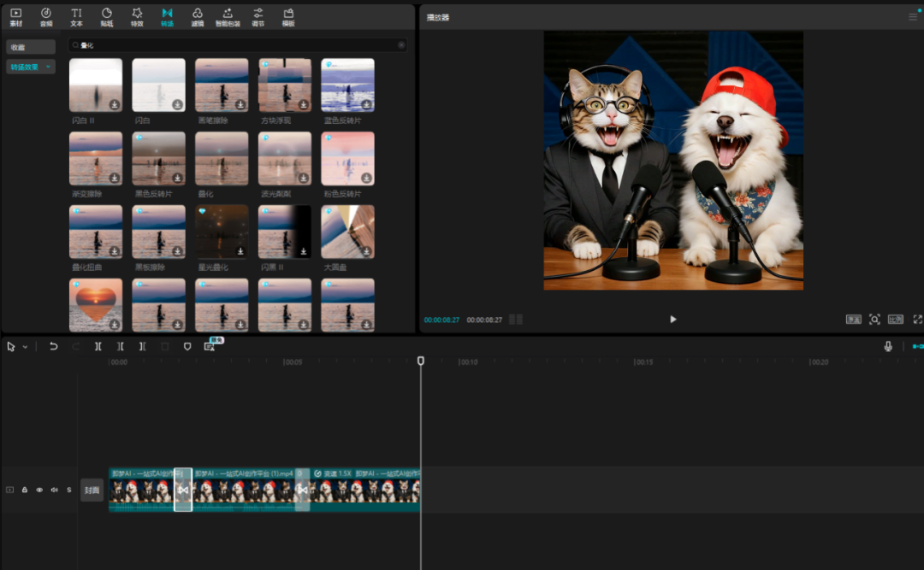924x570 pixels.
Task: Expand the 转场效果 category dropdown
Action: 49,67
